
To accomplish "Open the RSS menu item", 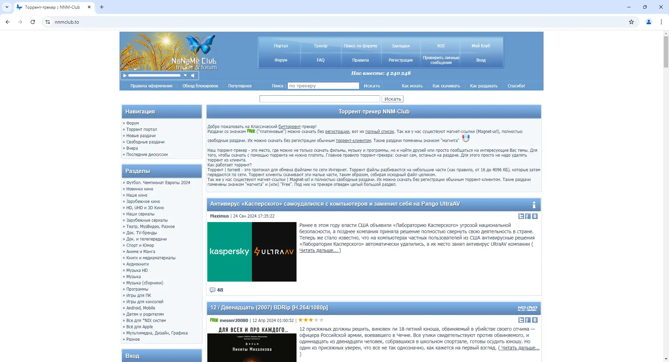I will 441,46.
